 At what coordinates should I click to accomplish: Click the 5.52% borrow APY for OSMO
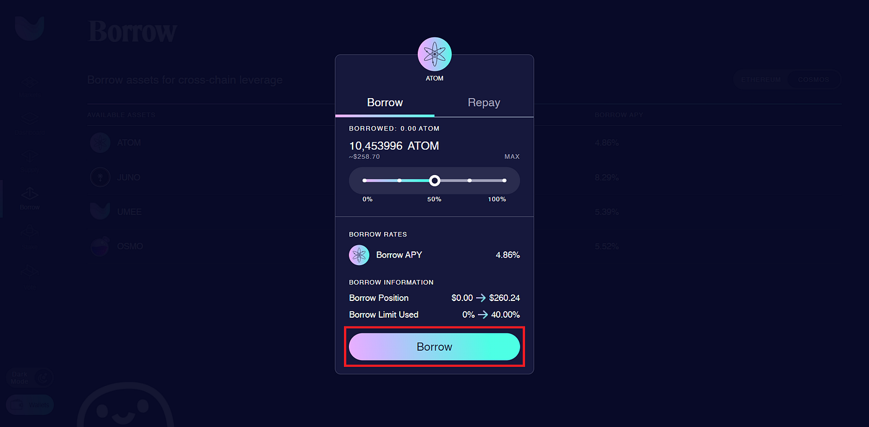606,246
